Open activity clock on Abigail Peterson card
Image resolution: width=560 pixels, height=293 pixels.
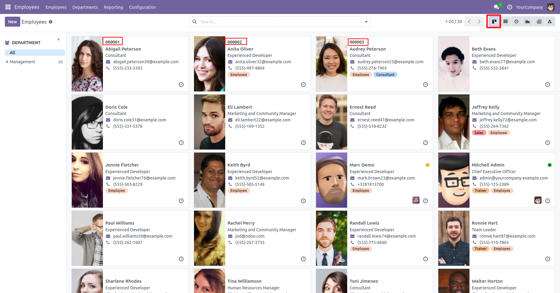tap(181, 85)
